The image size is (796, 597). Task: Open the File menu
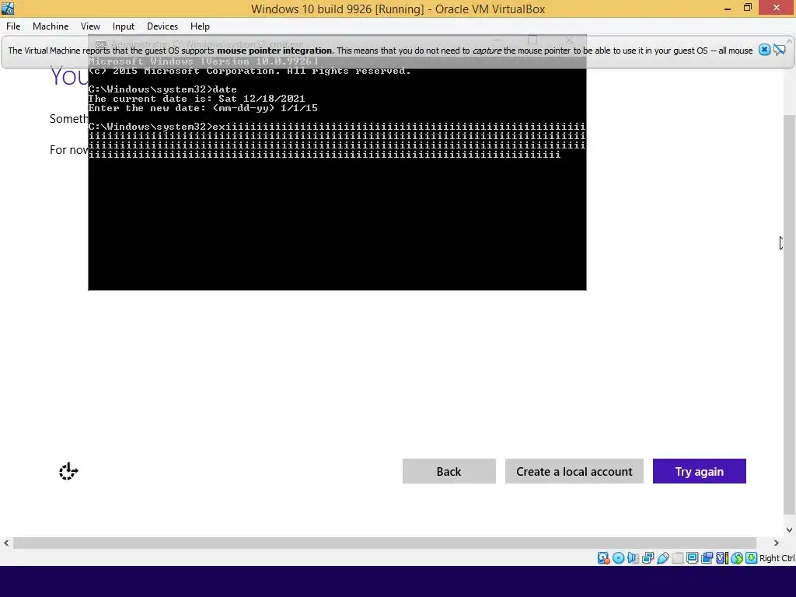pos(13,26)
